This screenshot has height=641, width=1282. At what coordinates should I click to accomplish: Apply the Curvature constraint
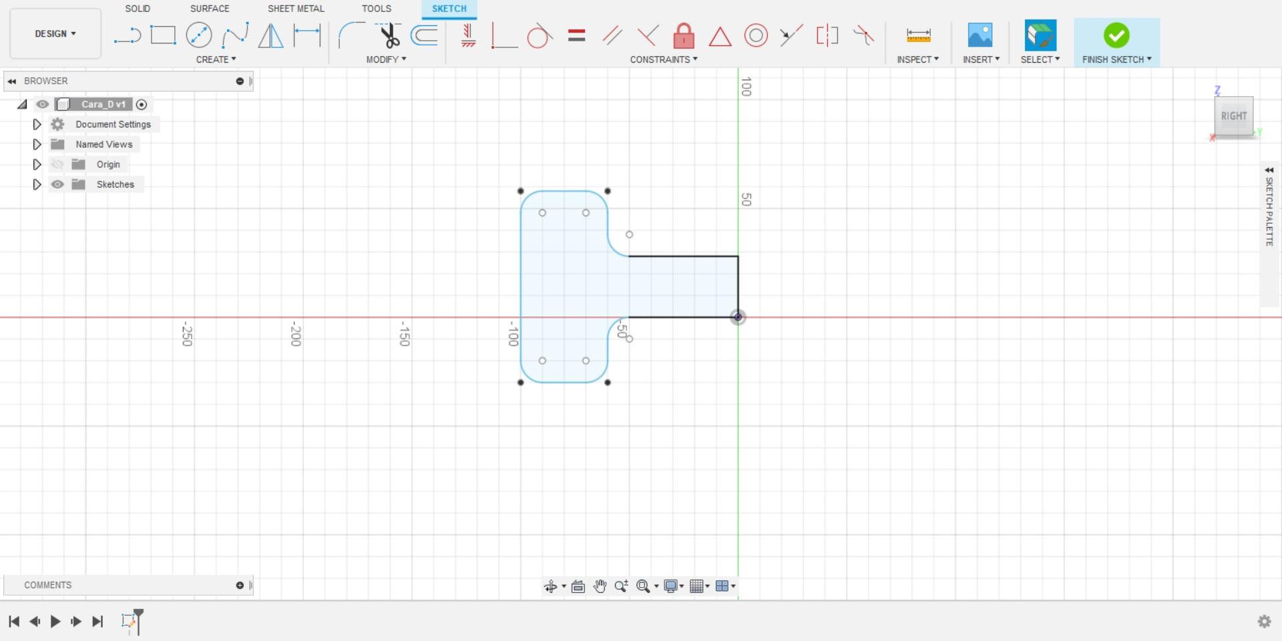click(x=863, y=35)
